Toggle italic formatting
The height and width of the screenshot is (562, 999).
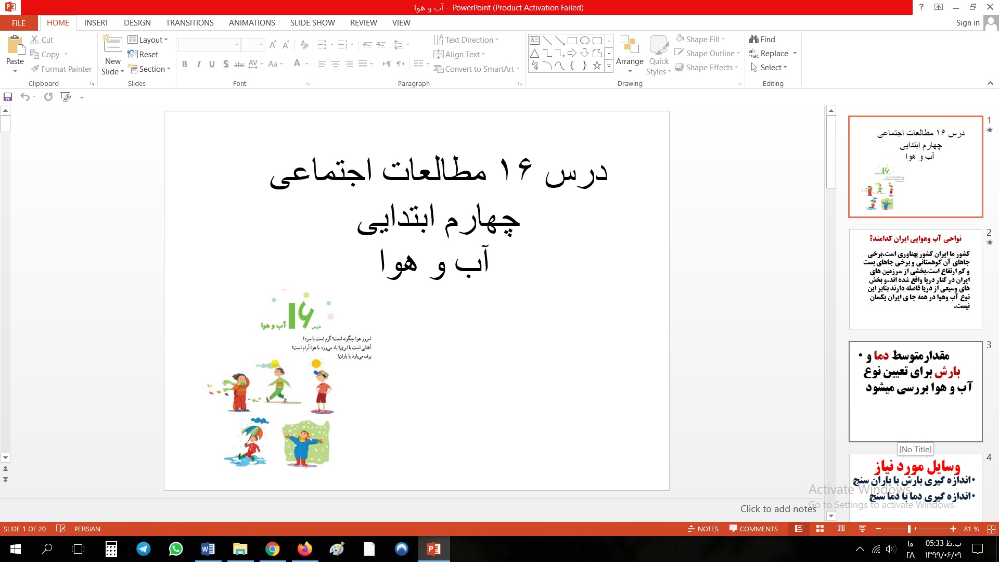click(198, 65)
